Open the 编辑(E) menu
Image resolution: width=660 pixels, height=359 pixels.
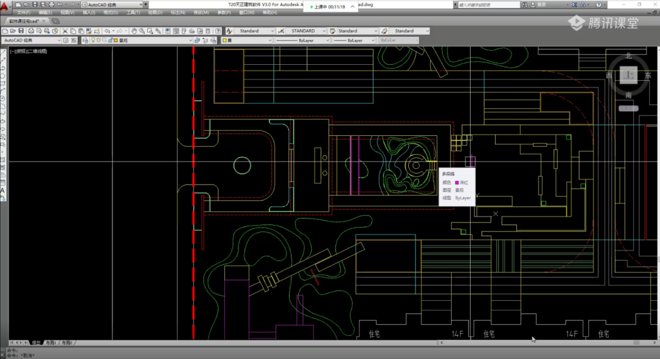tap(45, 13)
